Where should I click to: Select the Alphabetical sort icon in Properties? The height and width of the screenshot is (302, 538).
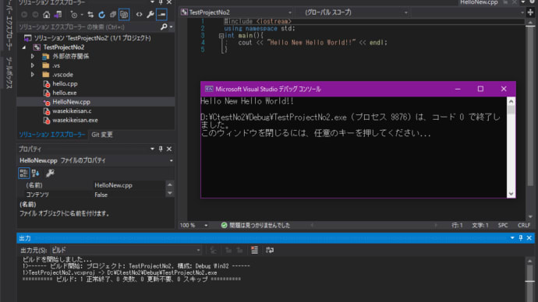[x=36, y=174]
